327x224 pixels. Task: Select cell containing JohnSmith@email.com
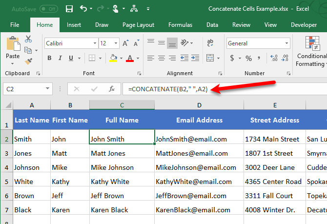coord(200,139)
